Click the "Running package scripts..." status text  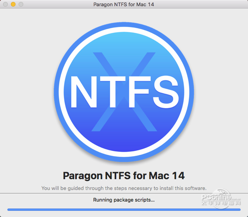click(124, 200)
